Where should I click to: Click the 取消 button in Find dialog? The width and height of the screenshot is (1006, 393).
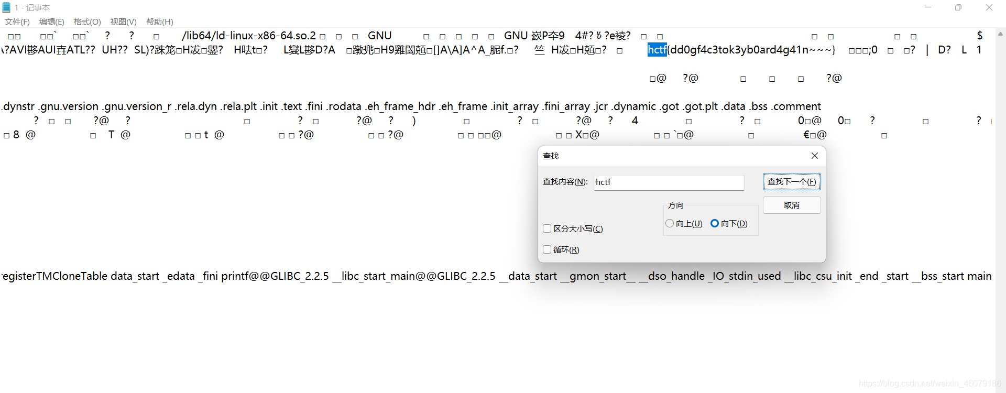click(x=792, y=205)
